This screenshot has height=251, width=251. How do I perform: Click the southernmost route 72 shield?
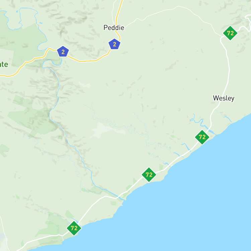[74, 228]
